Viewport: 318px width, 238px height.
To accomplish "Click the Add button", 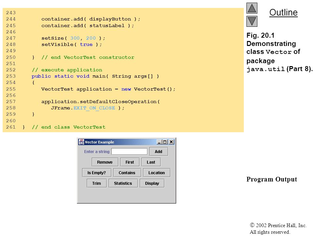I will (x=159, y=152).
